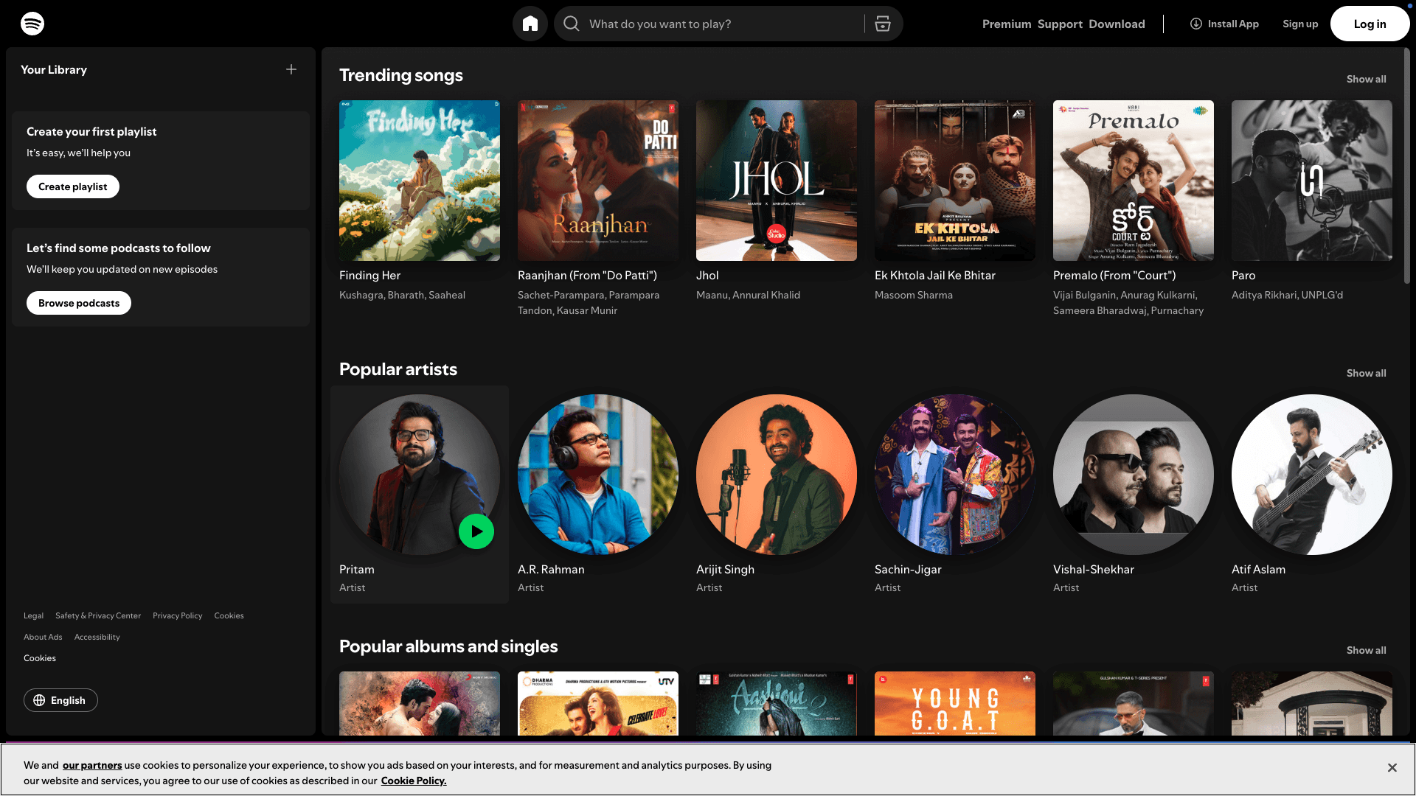Click the Aditya Rikhari artist link
Screen dimensions: 1416x796
tap(1264, 295)
